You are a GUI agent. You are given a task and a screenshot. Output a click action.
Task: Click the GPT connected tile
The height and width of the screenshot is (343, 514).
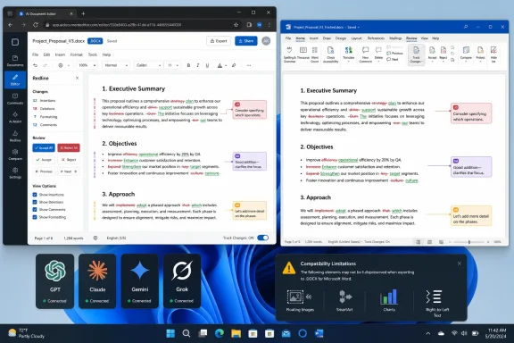54,281
